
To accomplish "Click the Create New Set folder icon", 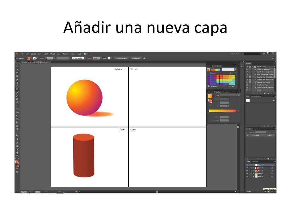I will 265,93.
